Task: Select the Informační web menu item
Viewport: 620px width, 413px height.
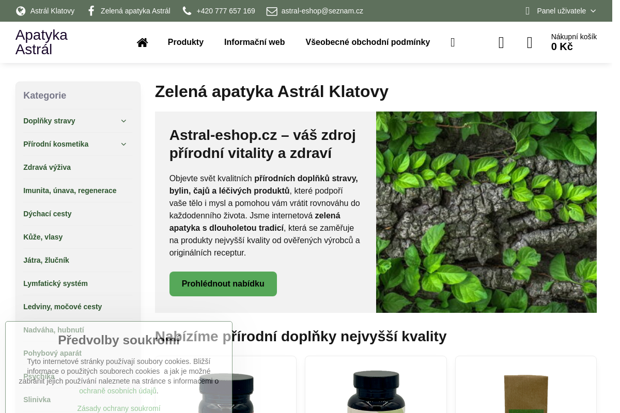Action: click(x=254, y=42)
